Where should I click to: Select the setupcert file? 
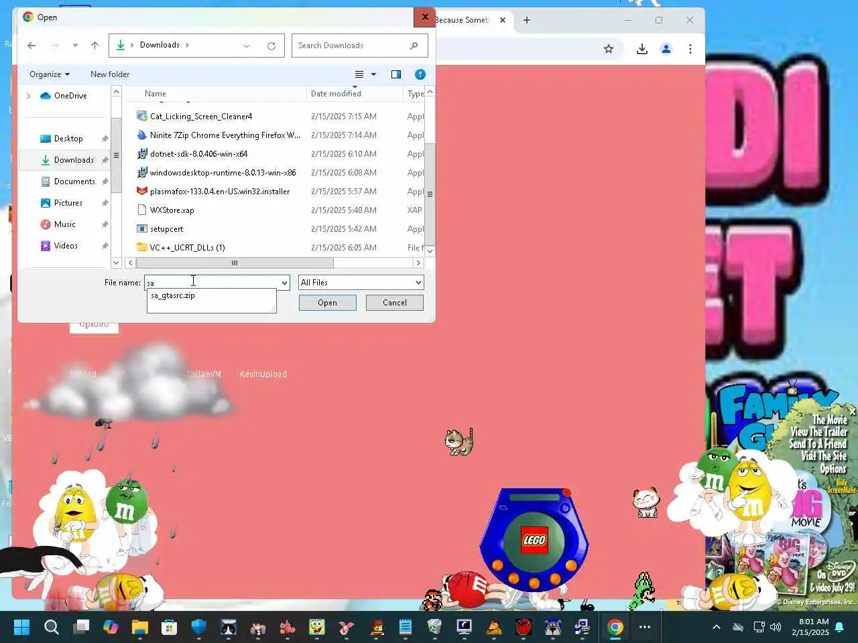(x=166, y=229)
